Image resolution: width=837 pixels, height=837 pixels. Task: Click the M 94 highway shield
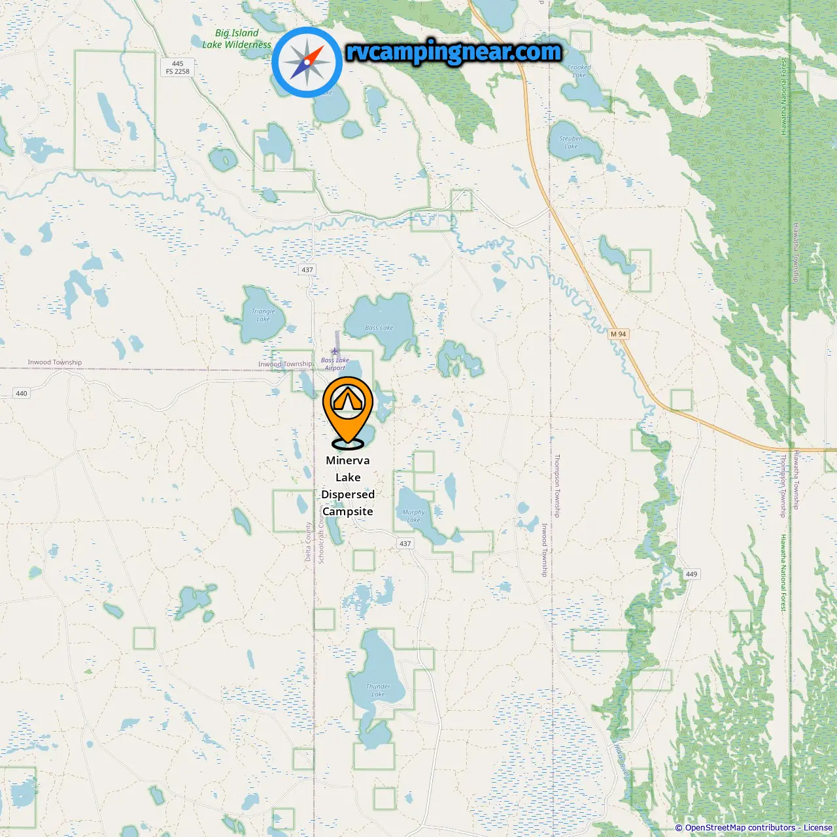[618, 334]
